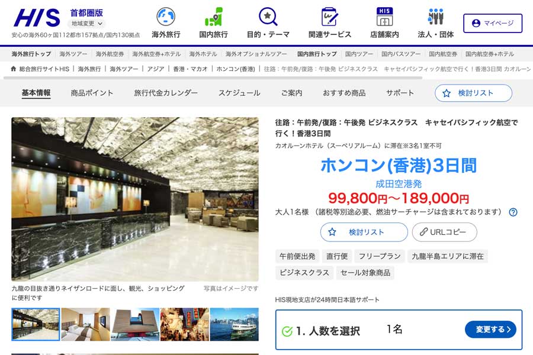533x355 pixels.
Task: Select the hotel exterior thumbnail
Action: click(135, 324)
